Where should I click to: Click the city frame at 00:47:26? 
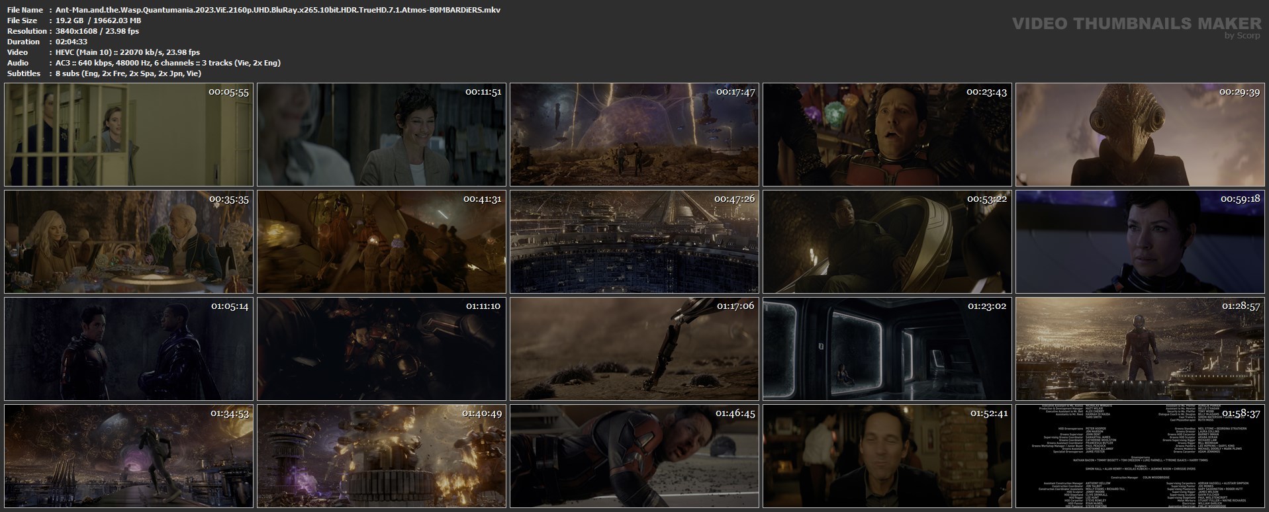click(x=634, y=241)
